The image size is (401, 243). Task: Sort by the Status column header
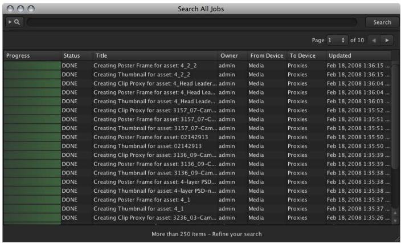coord(77,55)
